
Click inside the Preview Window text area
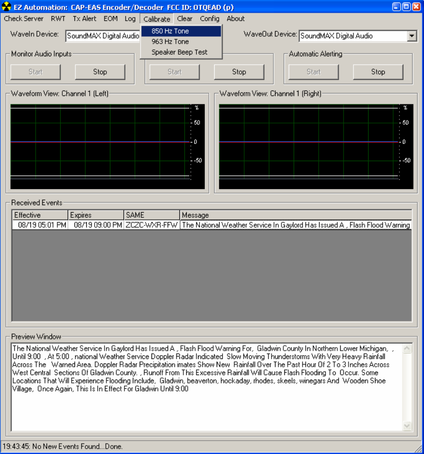pyautogui.click(x=207, y=387)
